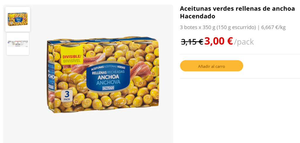
Task: Click the word Hacendado in the product title
Action: click(x=197, y=16)
